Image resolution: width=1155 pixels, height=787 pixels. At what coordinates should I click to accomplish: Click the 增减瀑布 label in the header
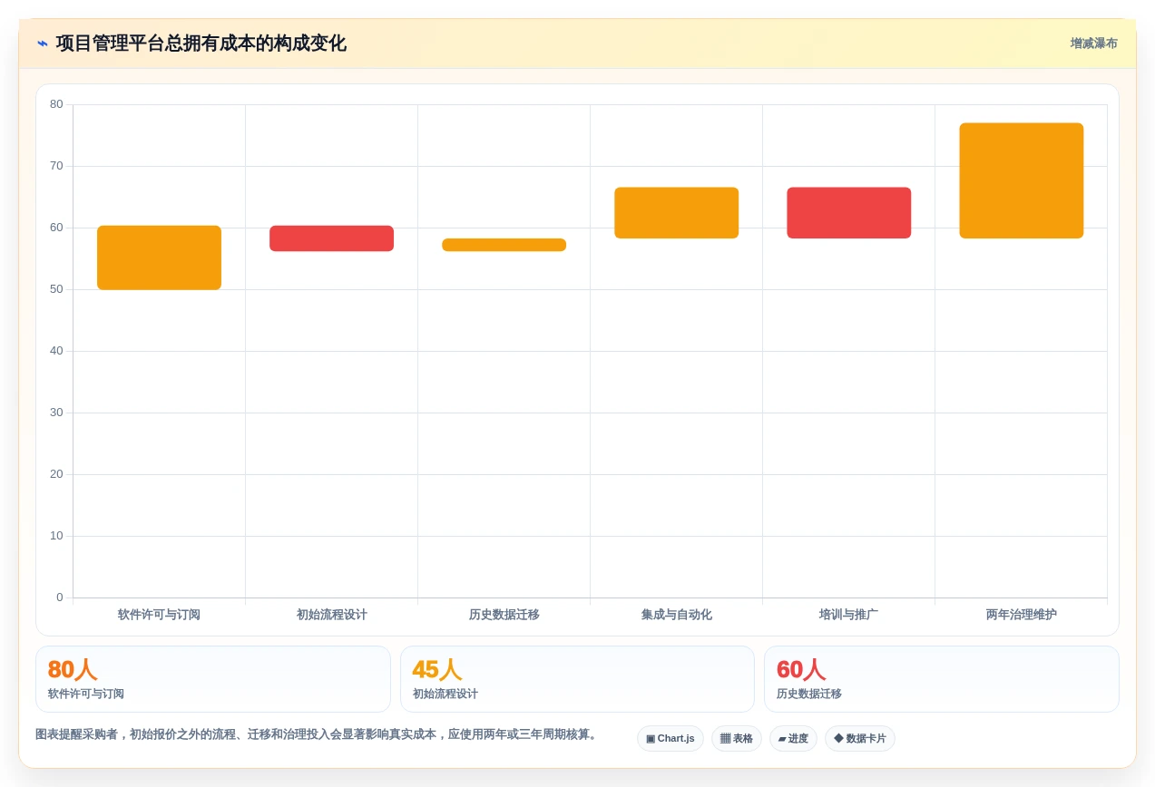click(1093, 44)
